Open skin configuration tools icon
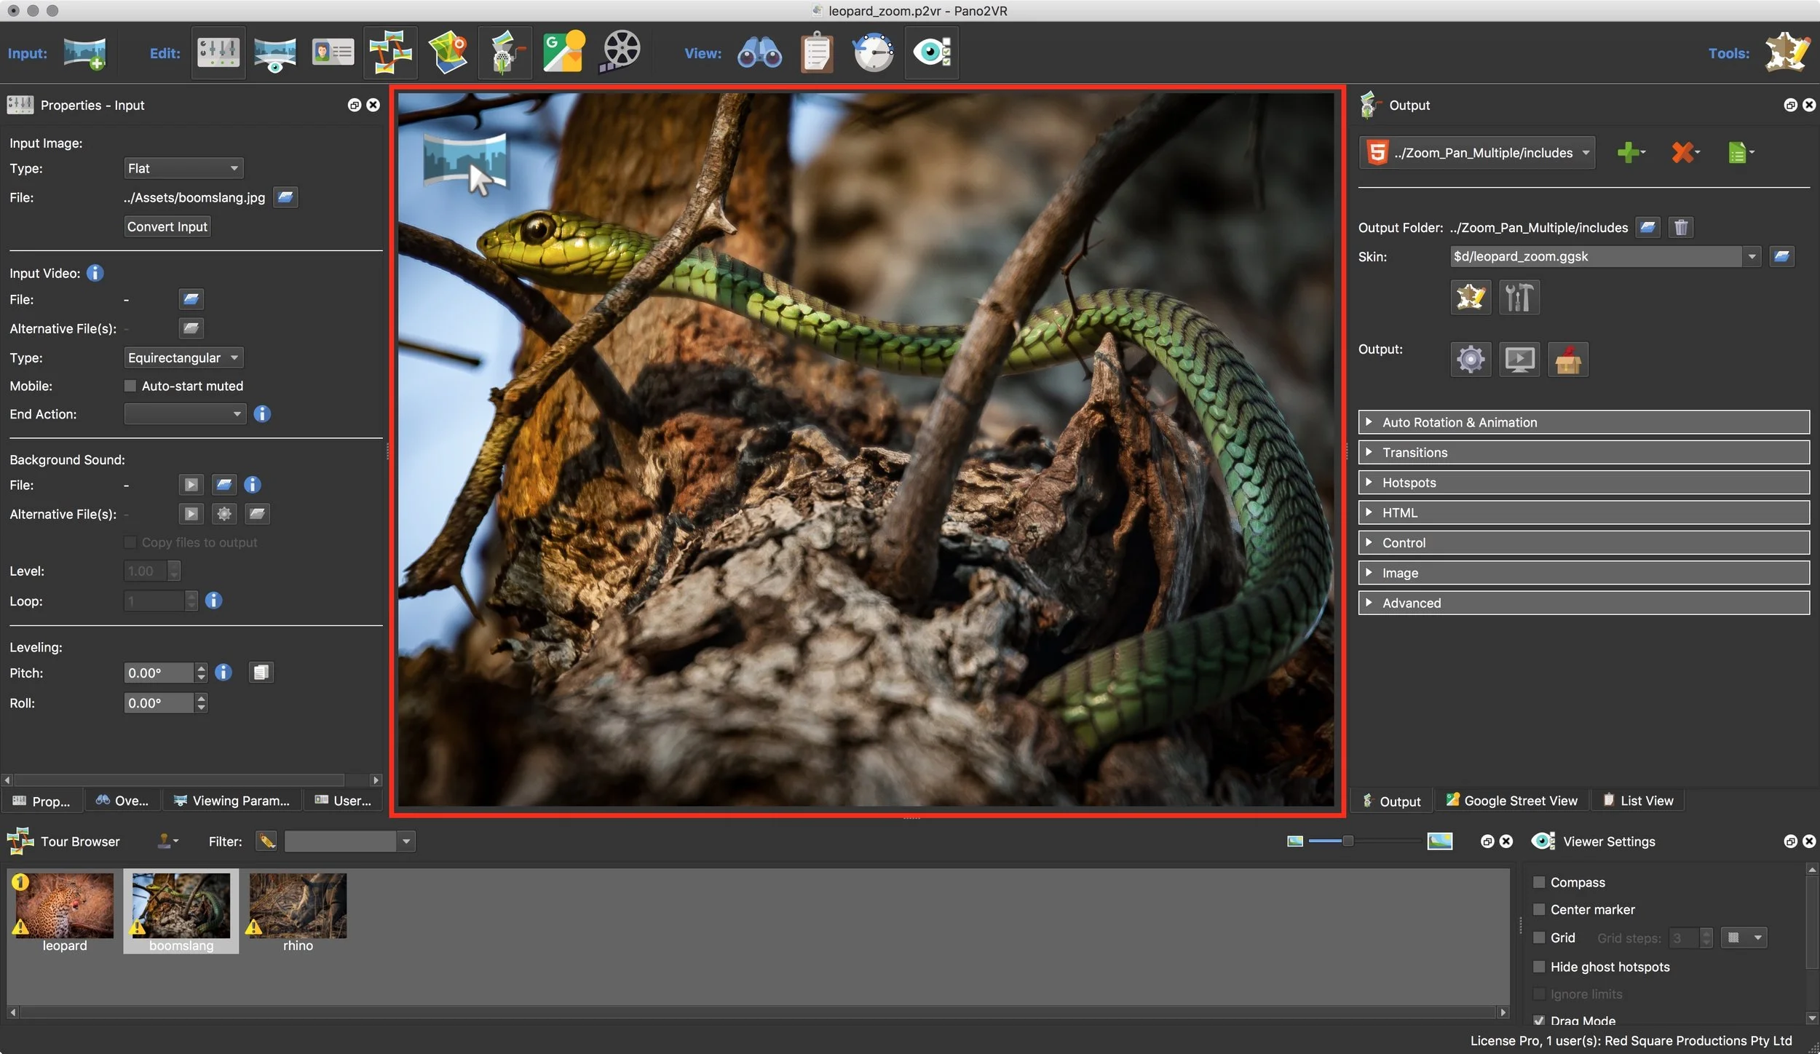 1519,297
